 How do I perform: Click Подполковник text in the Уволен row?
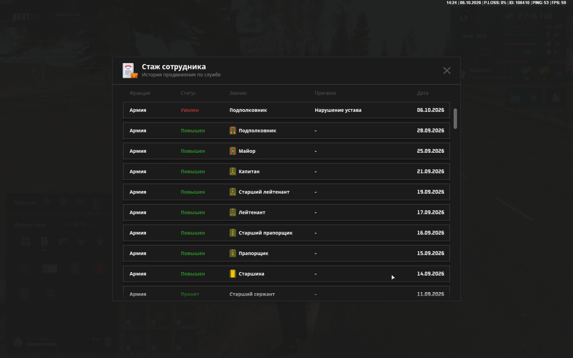(x=248, y=110)
